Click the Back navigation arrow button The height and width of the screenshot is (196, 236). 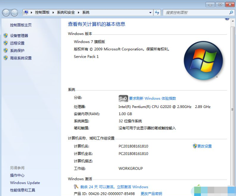point(6,13)
